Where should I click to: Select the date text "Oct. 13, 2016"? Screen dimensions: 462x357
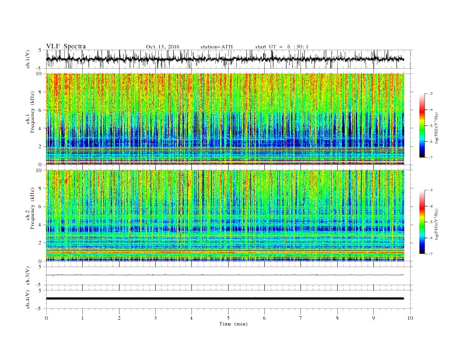[x=163, y=47]
